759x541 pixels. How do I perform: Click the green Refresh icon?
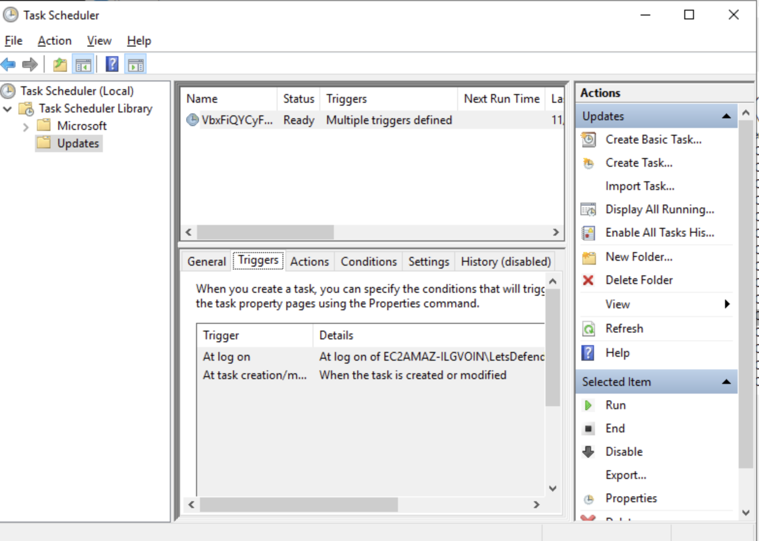coord(589,329)
